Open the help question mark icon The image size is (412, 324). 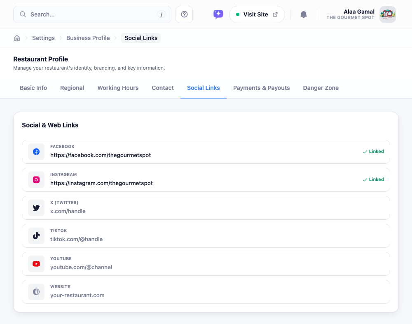pyautogui.click(x=184, y=14)
